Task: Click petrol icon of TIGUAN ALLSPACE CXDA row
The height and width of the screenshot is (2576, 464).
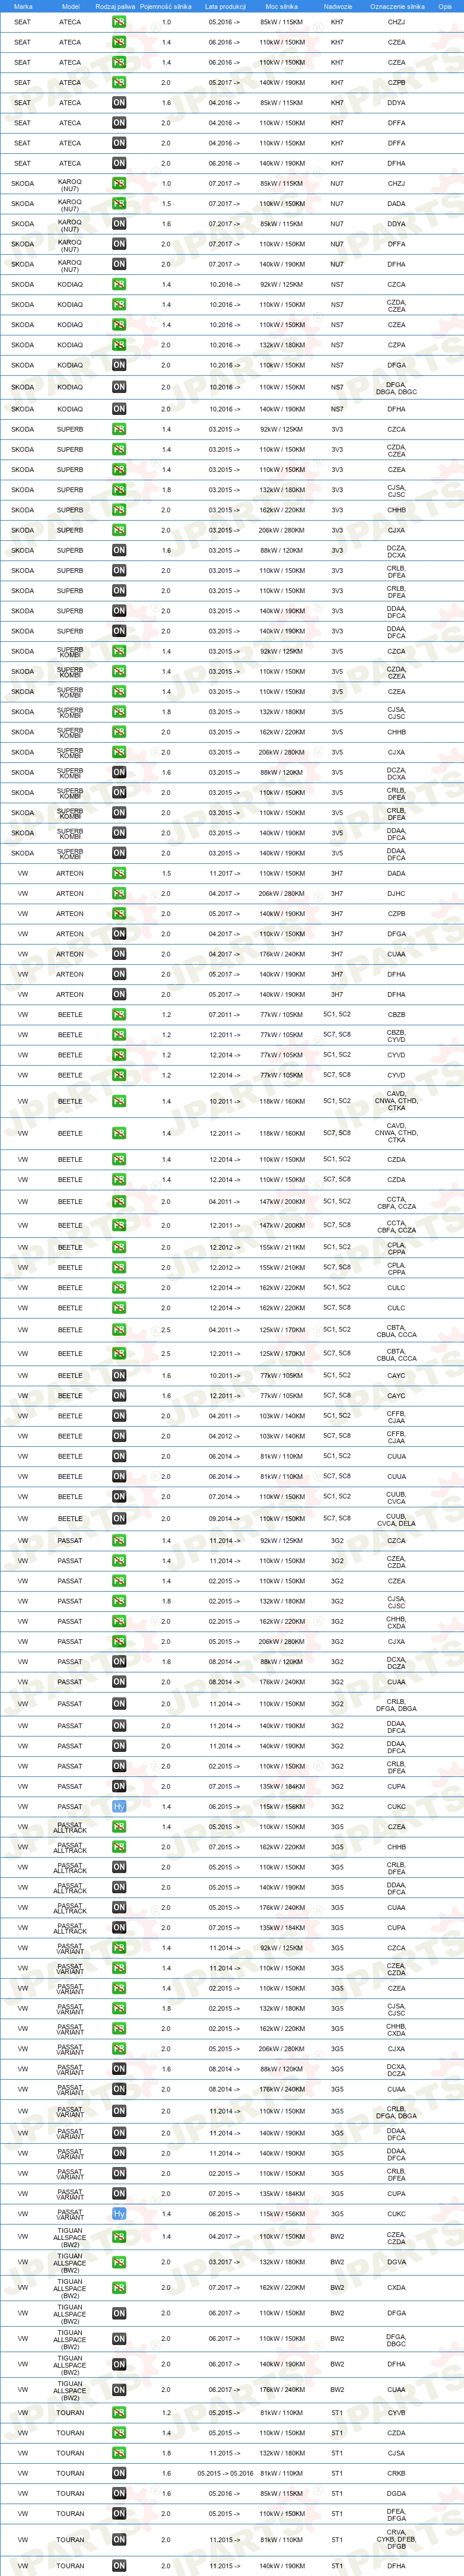Action: click(x=119, y=2288)
